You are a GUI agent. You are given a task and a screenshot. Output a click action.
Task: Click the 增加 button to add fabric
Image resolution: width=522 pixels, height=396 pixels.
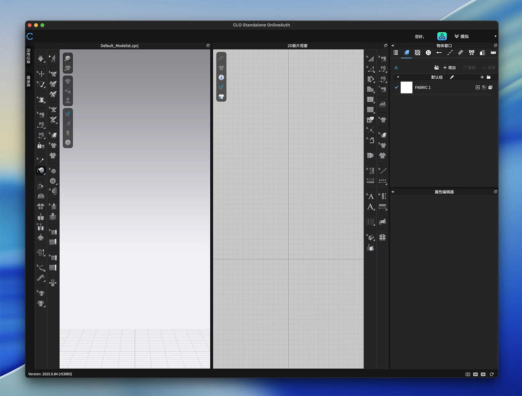pyautogui.click(x=449, y=68)
